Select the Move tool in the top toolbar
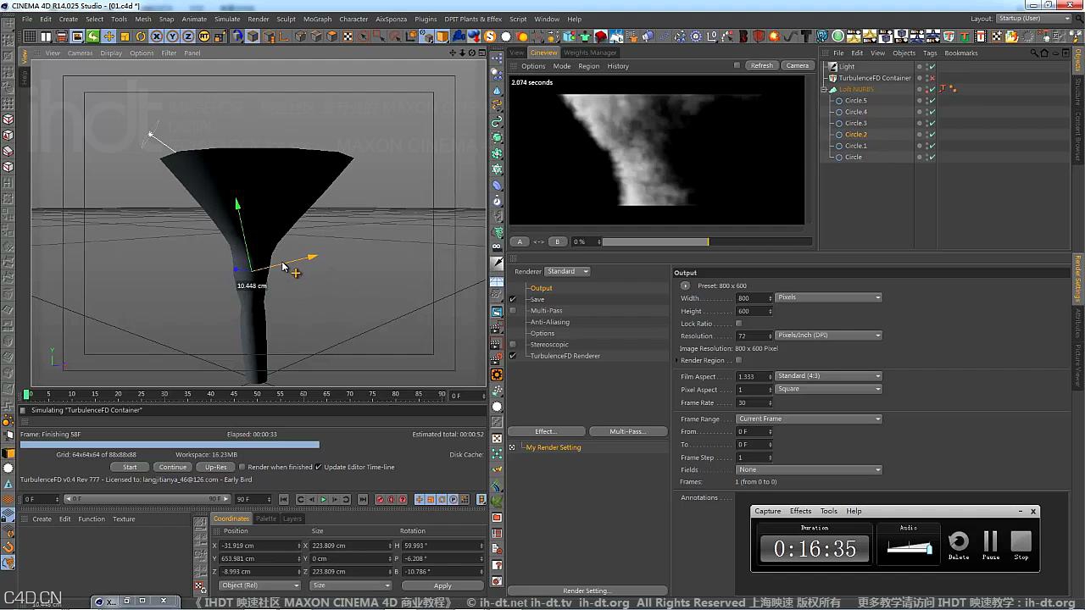The image size is (1085, 610). coord(108,36)
